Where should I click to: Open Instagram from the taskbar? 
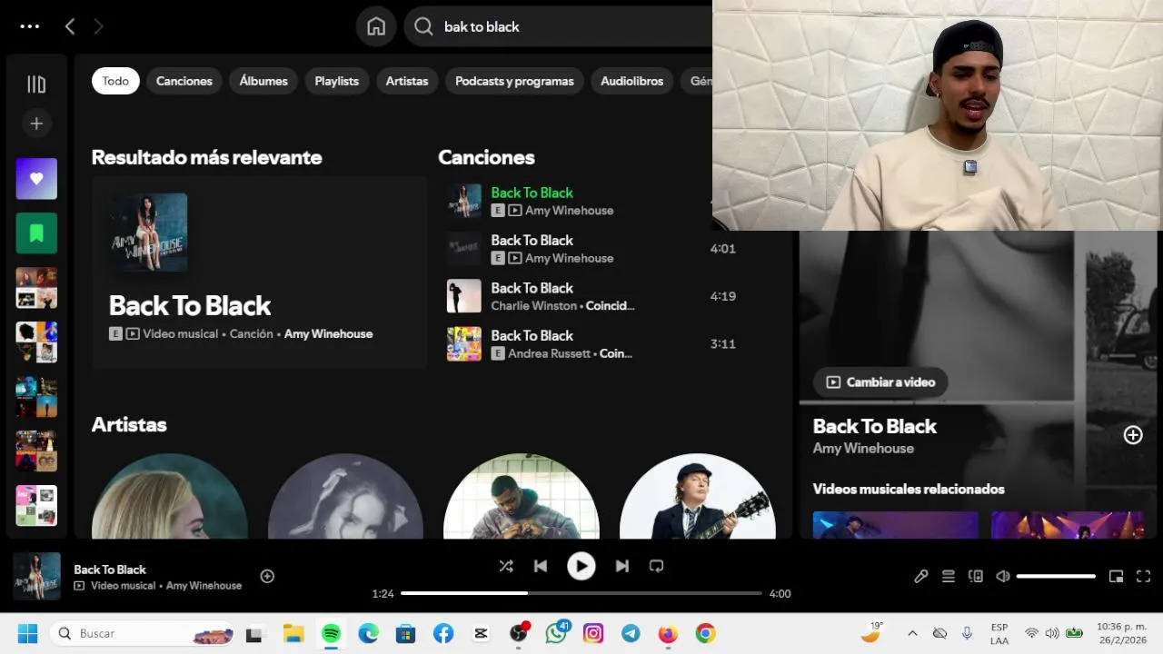(593, 633)
